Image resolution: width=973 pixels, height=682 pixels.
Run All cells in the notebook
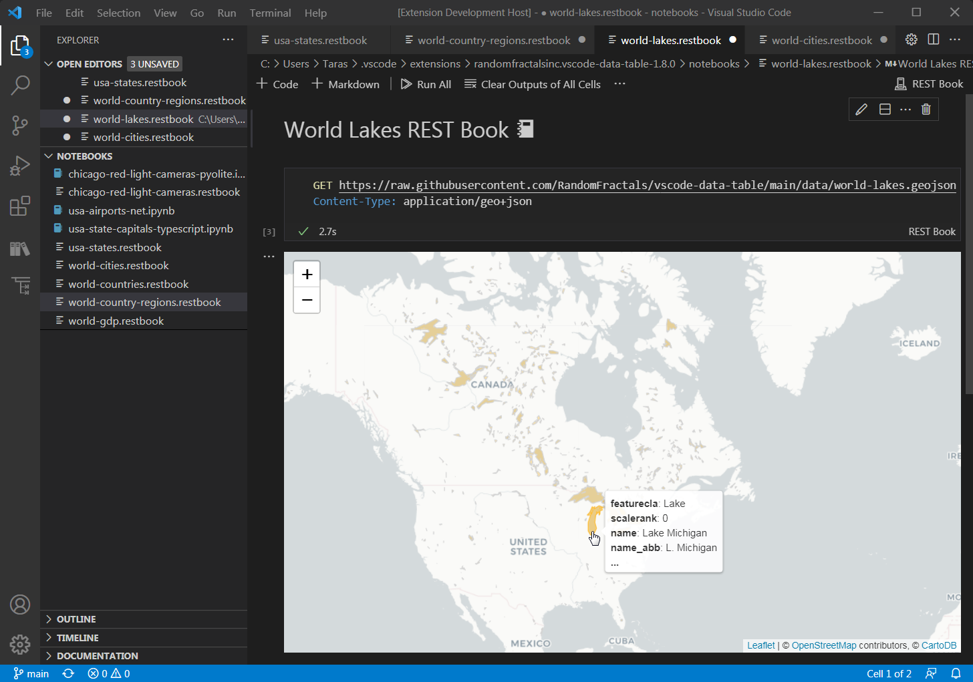(x=426, y=83)
